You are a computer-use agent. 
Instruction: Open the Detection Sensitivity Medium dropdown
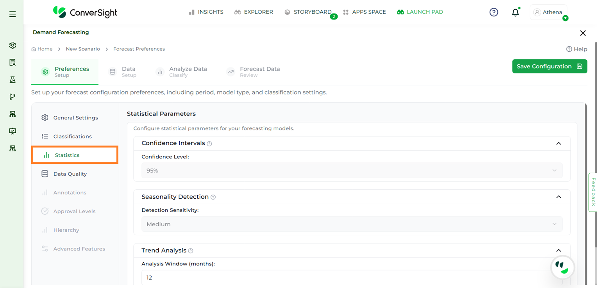click(352, 224)
